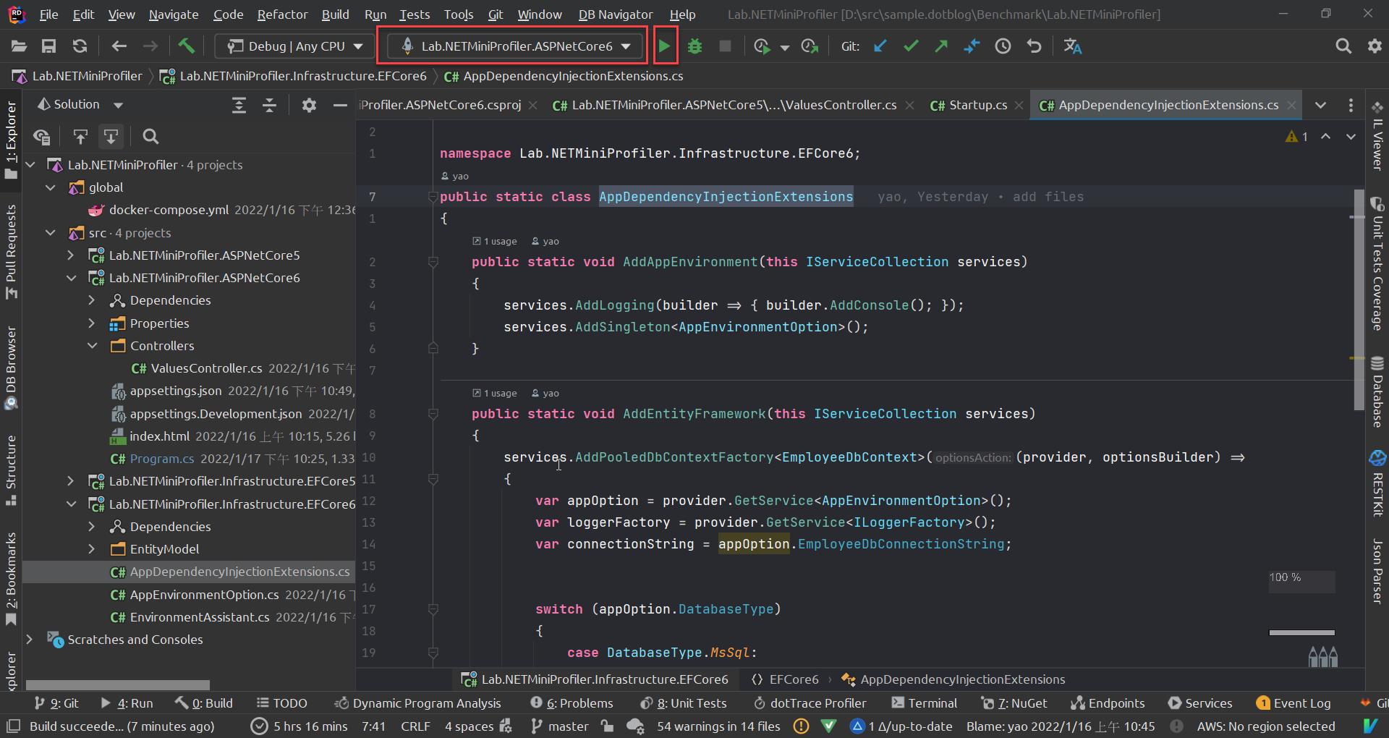1389x738 pixels.
Task: Expand Scratches and Consoles
Action: pos(30,640)
